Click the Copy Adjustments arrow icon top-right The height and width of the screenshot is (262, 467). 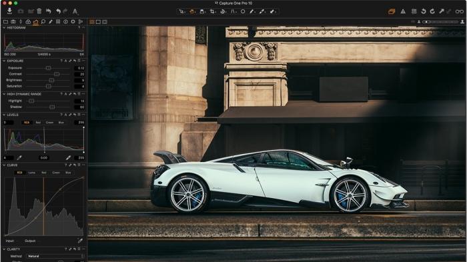(x=442, y=11)
